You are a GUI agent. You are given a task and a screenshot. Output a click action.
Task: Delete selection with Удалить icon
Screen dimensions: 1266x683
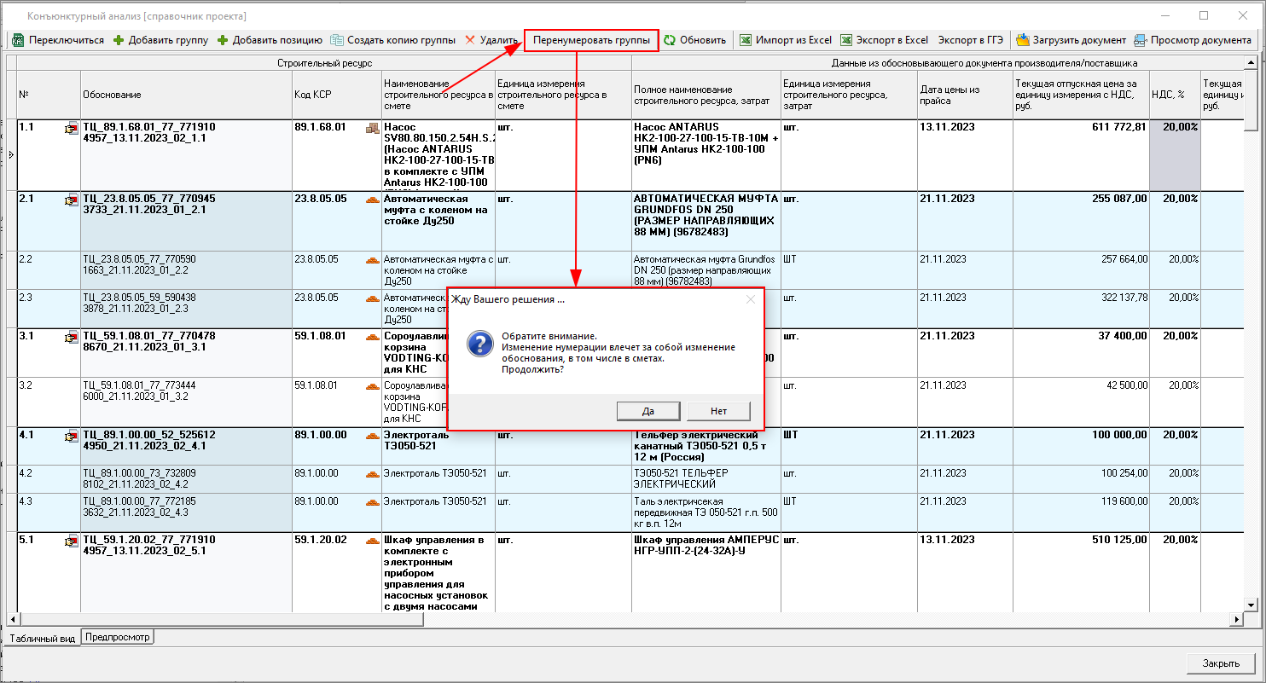pyautogui.click(x=470, y=40)
